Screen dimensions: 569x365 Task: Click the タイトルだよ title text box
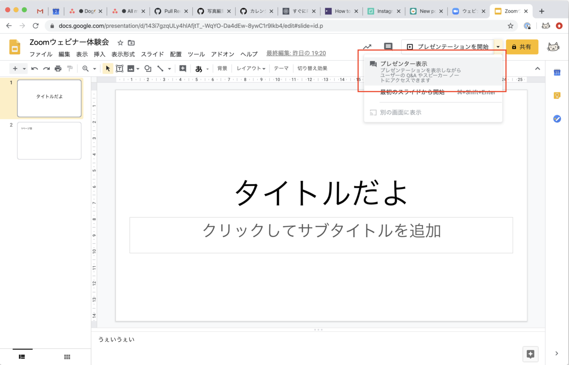pos(321,193)
